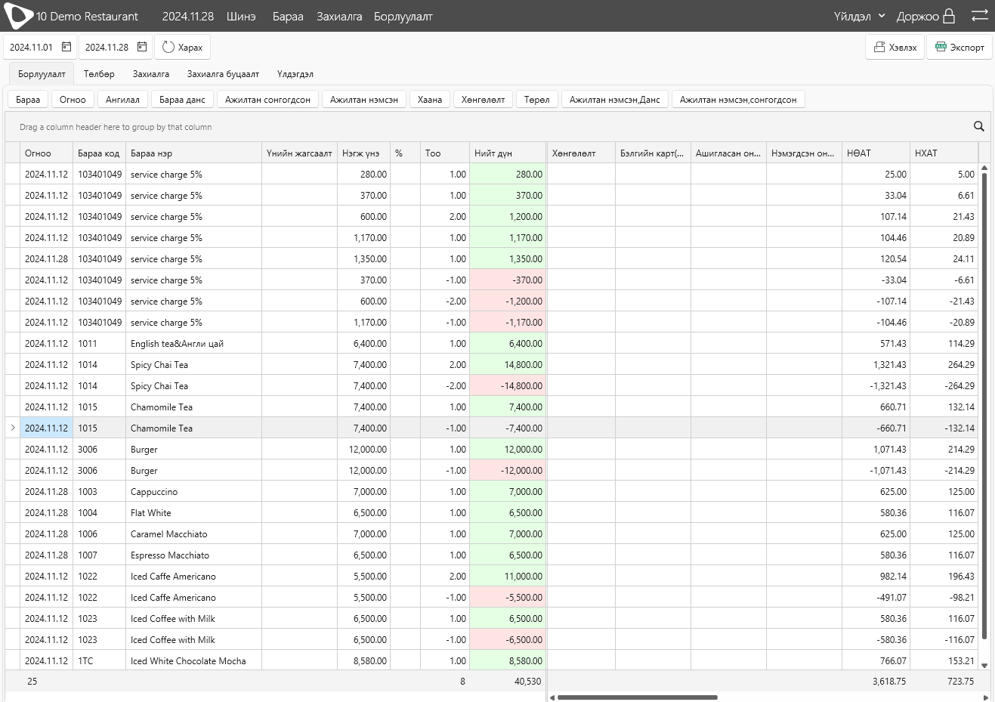Click the Харах refresh button
The height and width of the screenshot is (702, 995).
[182, 47]
